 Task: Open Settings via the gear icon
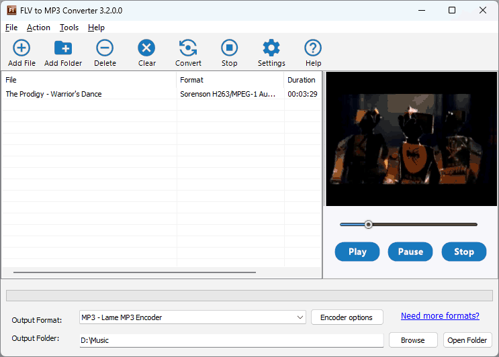coord(271,48)
